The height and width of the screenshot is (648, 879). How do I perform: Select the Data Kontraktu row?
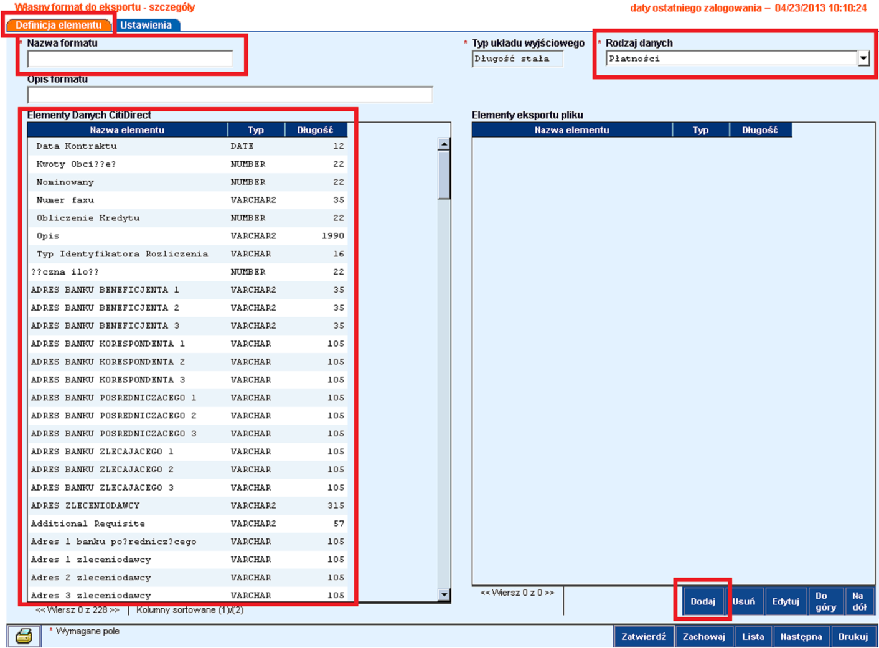[187, 146]
